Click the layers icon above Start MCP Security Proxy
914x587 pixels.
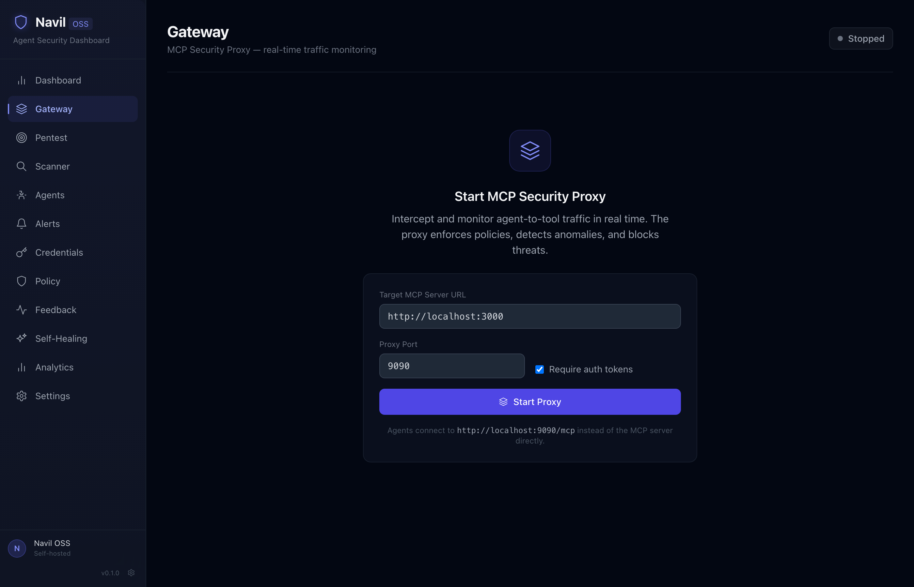530,150
